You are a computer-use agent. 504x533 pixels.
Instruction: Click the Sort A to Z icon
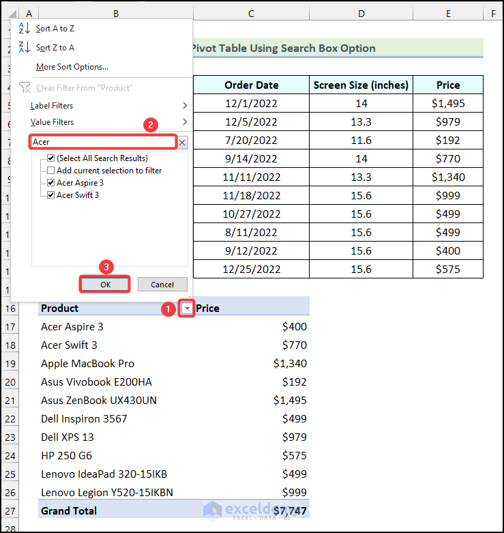pyautogui.click(x=25, y=29)
